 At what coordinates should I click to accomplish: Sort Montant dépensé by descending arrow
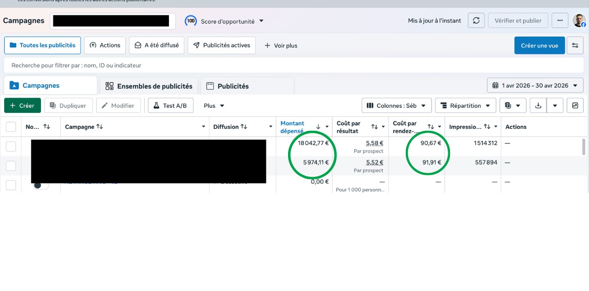pyautogui.click(x=318, y=127)
